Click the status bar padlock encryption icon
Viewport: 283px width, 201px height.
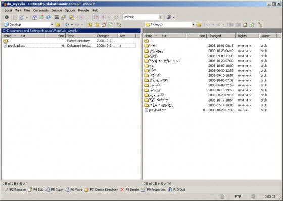pos(223,197)
